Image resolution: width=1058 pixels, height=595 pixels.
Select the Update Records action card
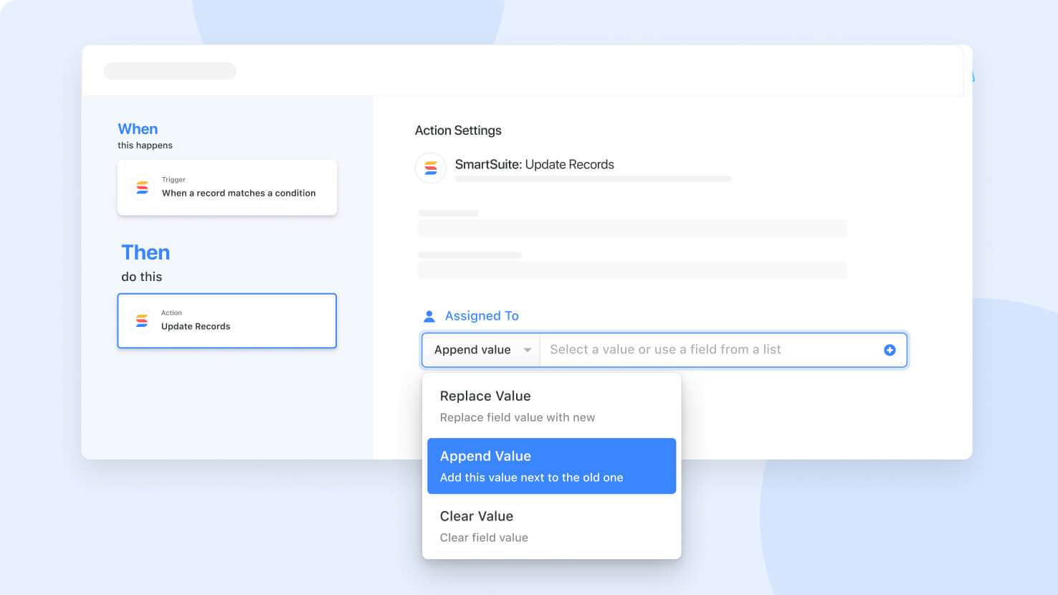tap(227, 320)
